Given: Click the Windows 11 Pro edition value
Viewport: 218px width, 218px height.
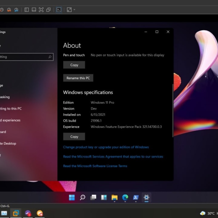Looking at the screenshot, I should coord(102,102).
